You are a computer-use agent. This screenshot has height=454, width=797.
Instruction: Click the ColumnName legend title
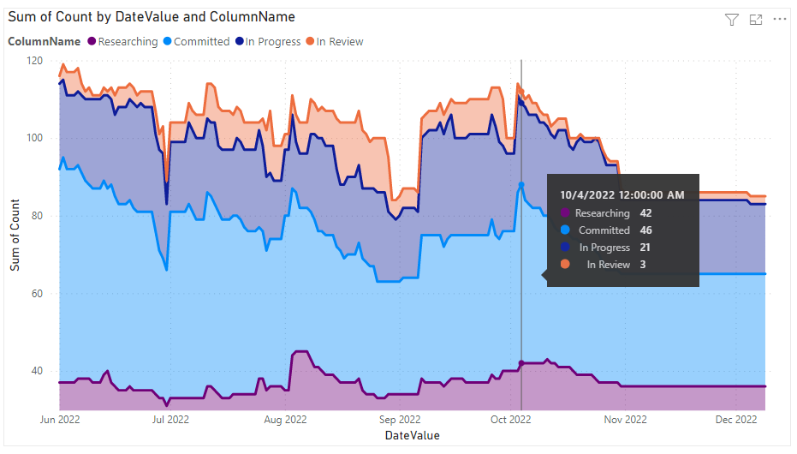pos(45,41)
